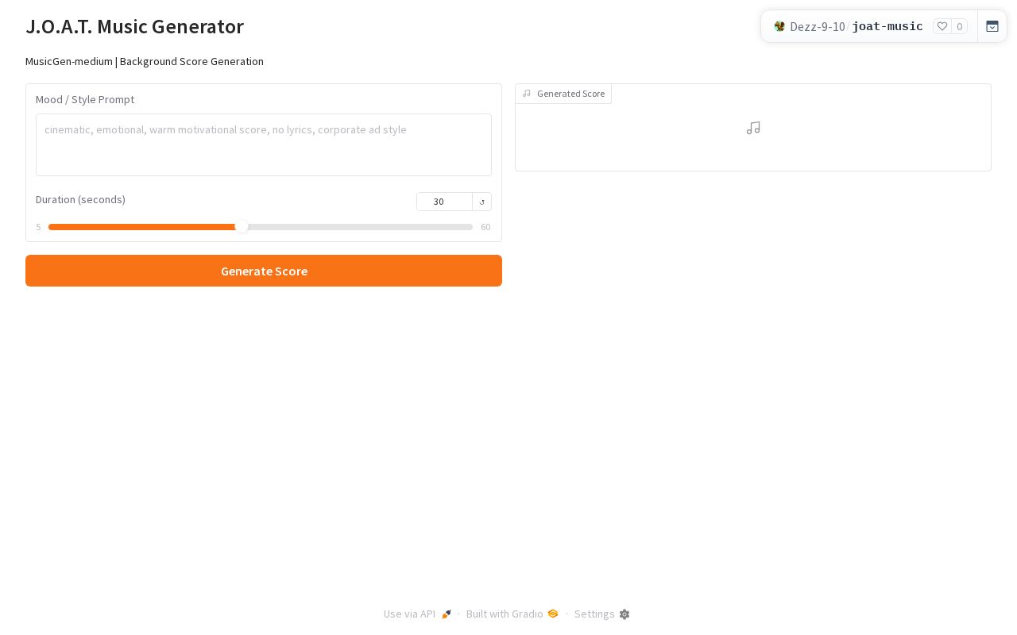Open the joat-music space link
This screenshot has width=1017, height=635.
pos(887,26)
